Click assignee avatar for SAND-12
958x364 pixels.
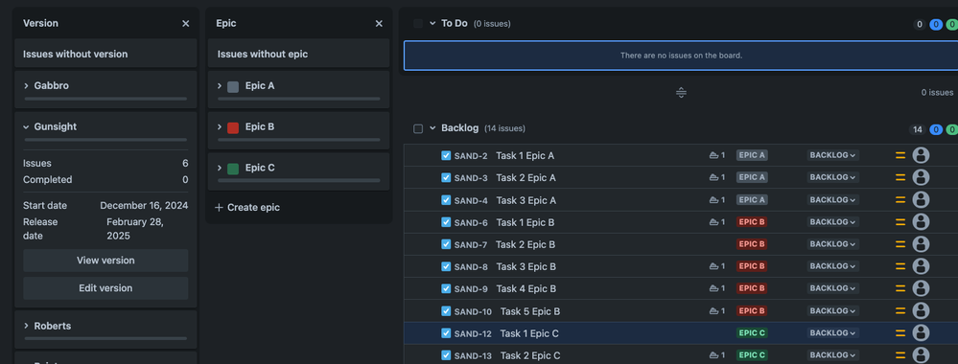click(x=921, y=332)
